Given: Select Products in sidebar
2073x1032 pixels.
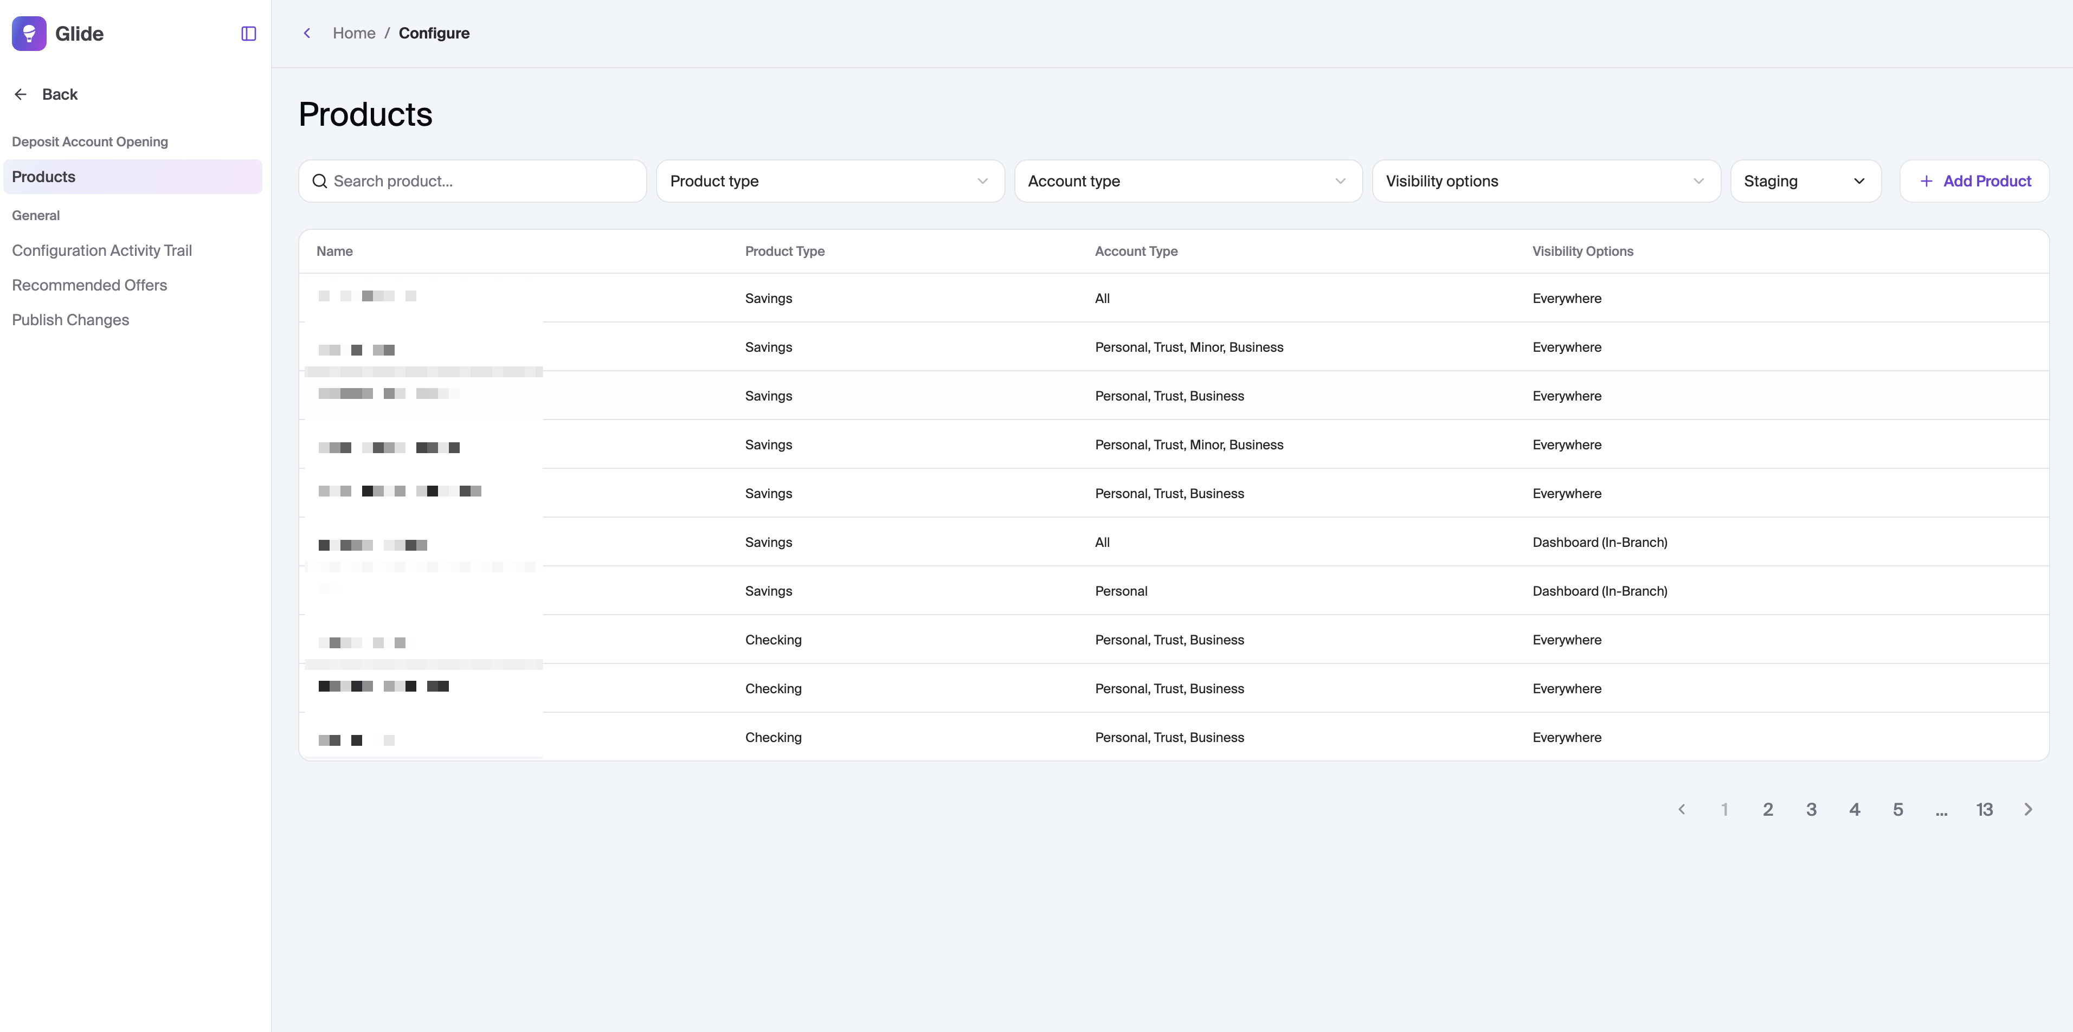Looking at the screenshot, I should (43, 176).
